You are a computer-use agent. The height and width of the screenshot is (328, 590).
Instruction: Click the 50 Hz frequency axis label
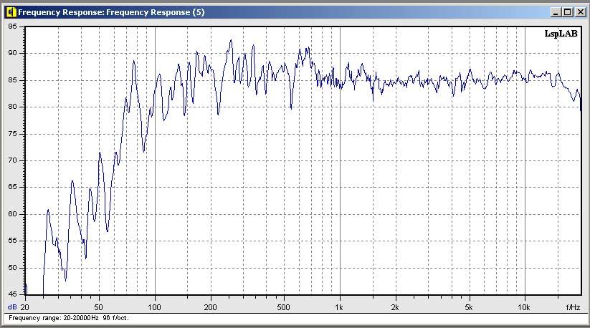(x=98, y=307)
